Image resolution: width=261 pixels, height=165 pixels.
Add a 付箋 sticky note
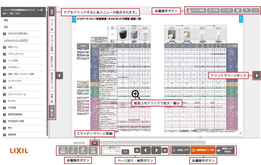pyautogui.click(x=93, y=150)
